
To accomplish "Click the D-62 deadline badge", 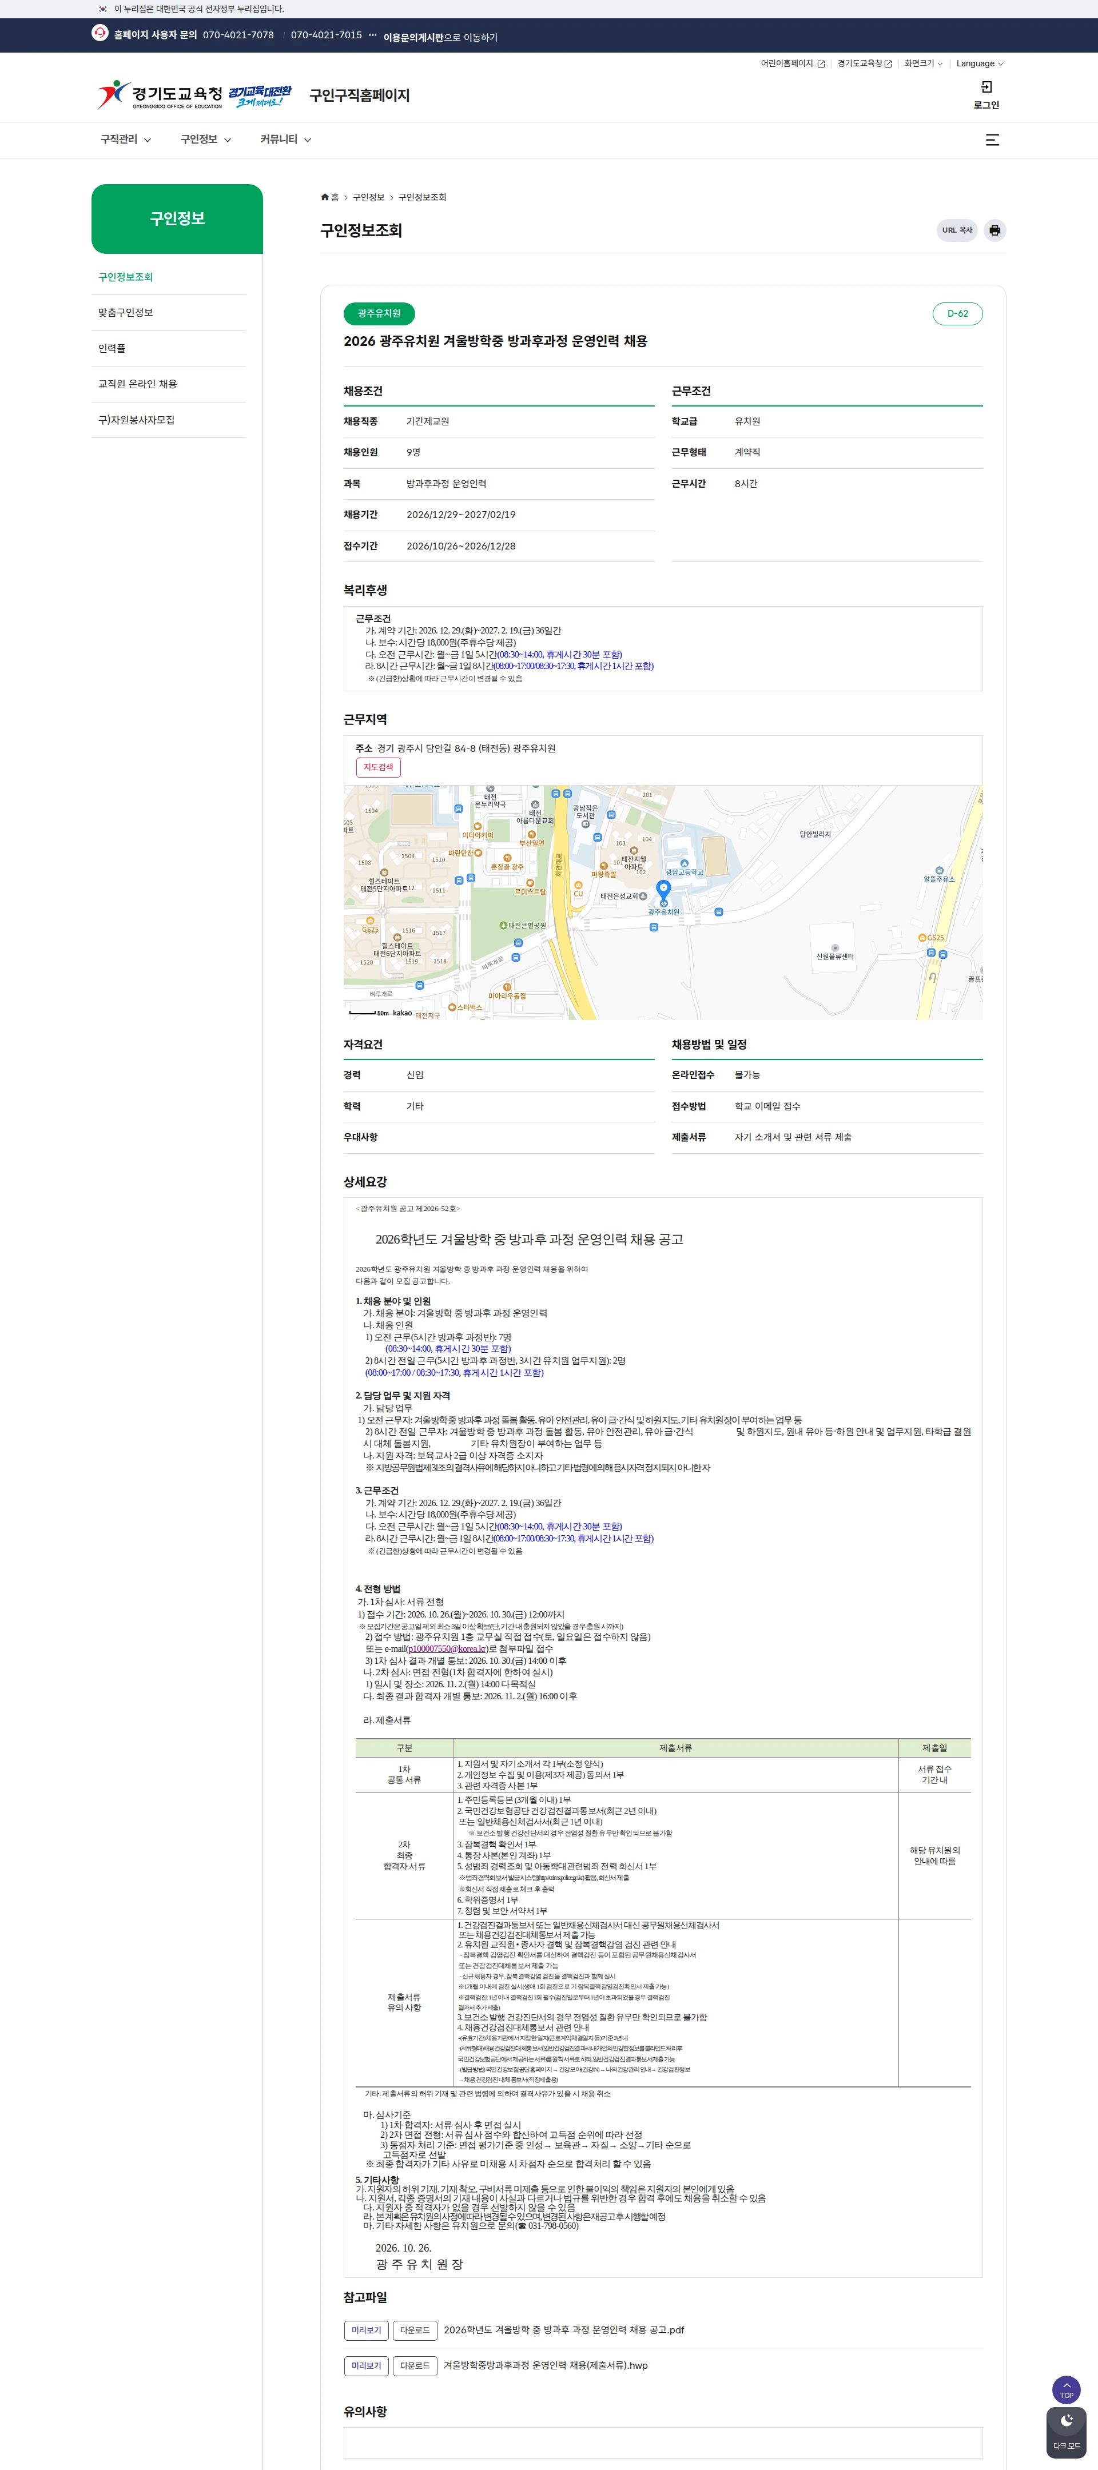I will pos(957,313).
